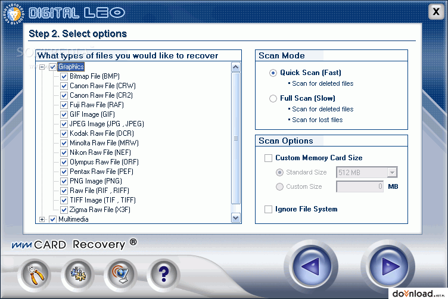Close the window with the X button
Screen dimensions: 448x299
436,12
